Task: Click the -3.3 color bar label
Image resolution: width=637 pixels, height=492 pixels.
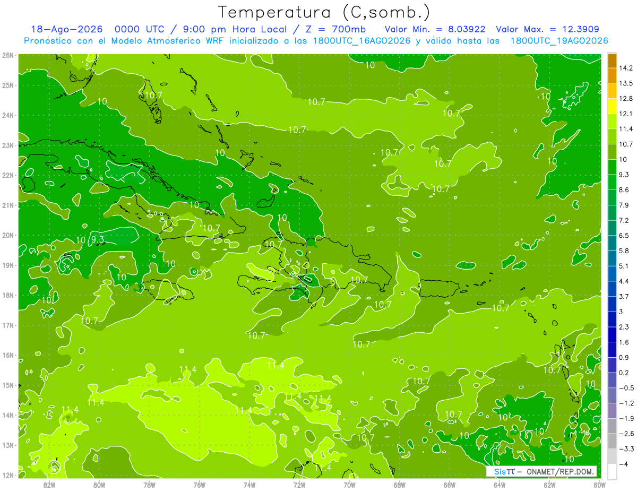Action: 626,449
